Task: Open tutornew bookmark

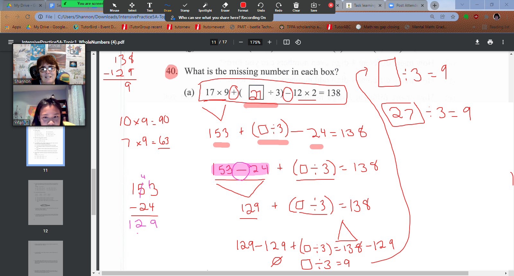Action: pos(179,27)
